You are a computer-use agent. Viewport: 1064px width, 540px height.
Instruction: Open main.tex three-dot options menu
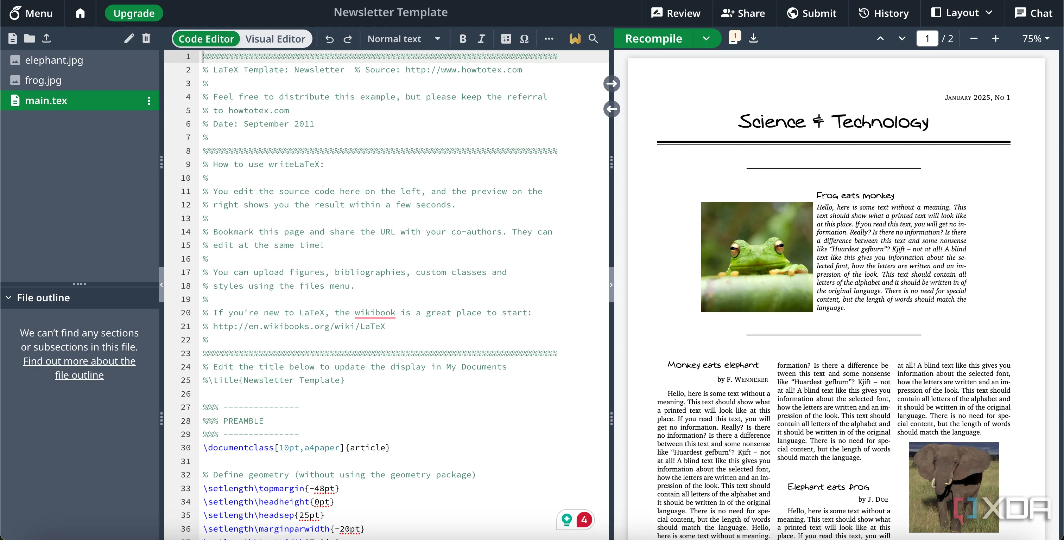click(x=149, y=101)
